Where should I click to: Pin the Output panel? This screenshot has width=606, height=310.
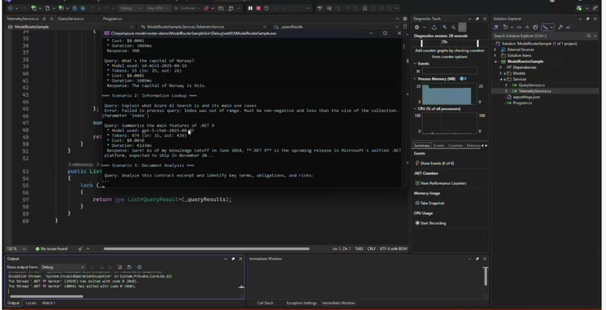pos(233,259)
